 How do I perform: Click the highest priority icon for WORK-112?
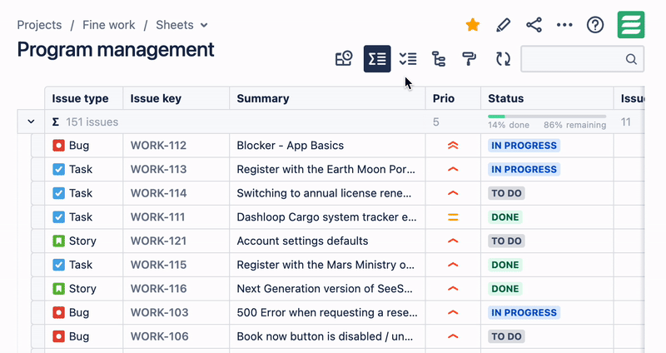click(453, 146)
